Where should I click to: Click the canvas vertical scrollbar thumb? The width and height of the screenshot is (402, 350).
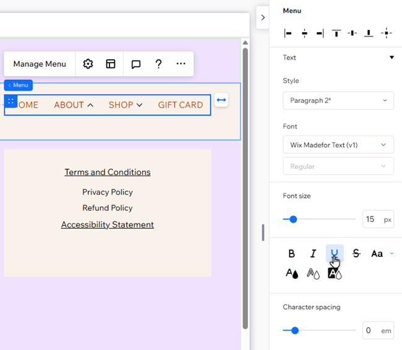[245, 189]
